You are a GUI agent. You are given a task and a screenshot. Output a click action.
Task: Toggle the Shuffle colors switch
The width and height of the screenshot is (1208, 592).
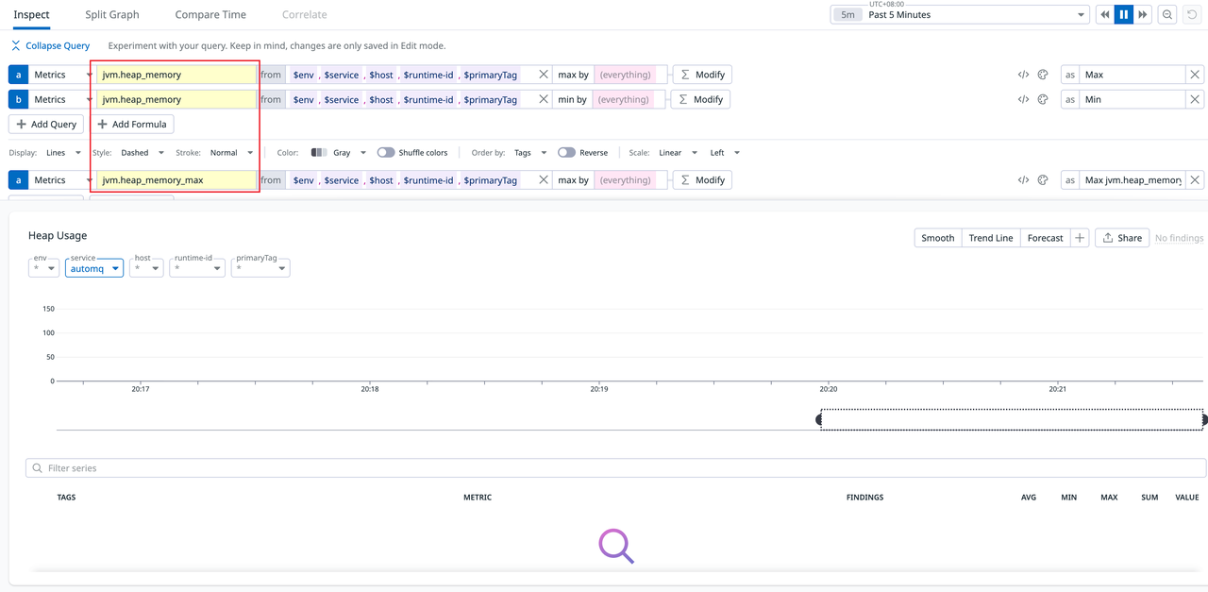386,152
